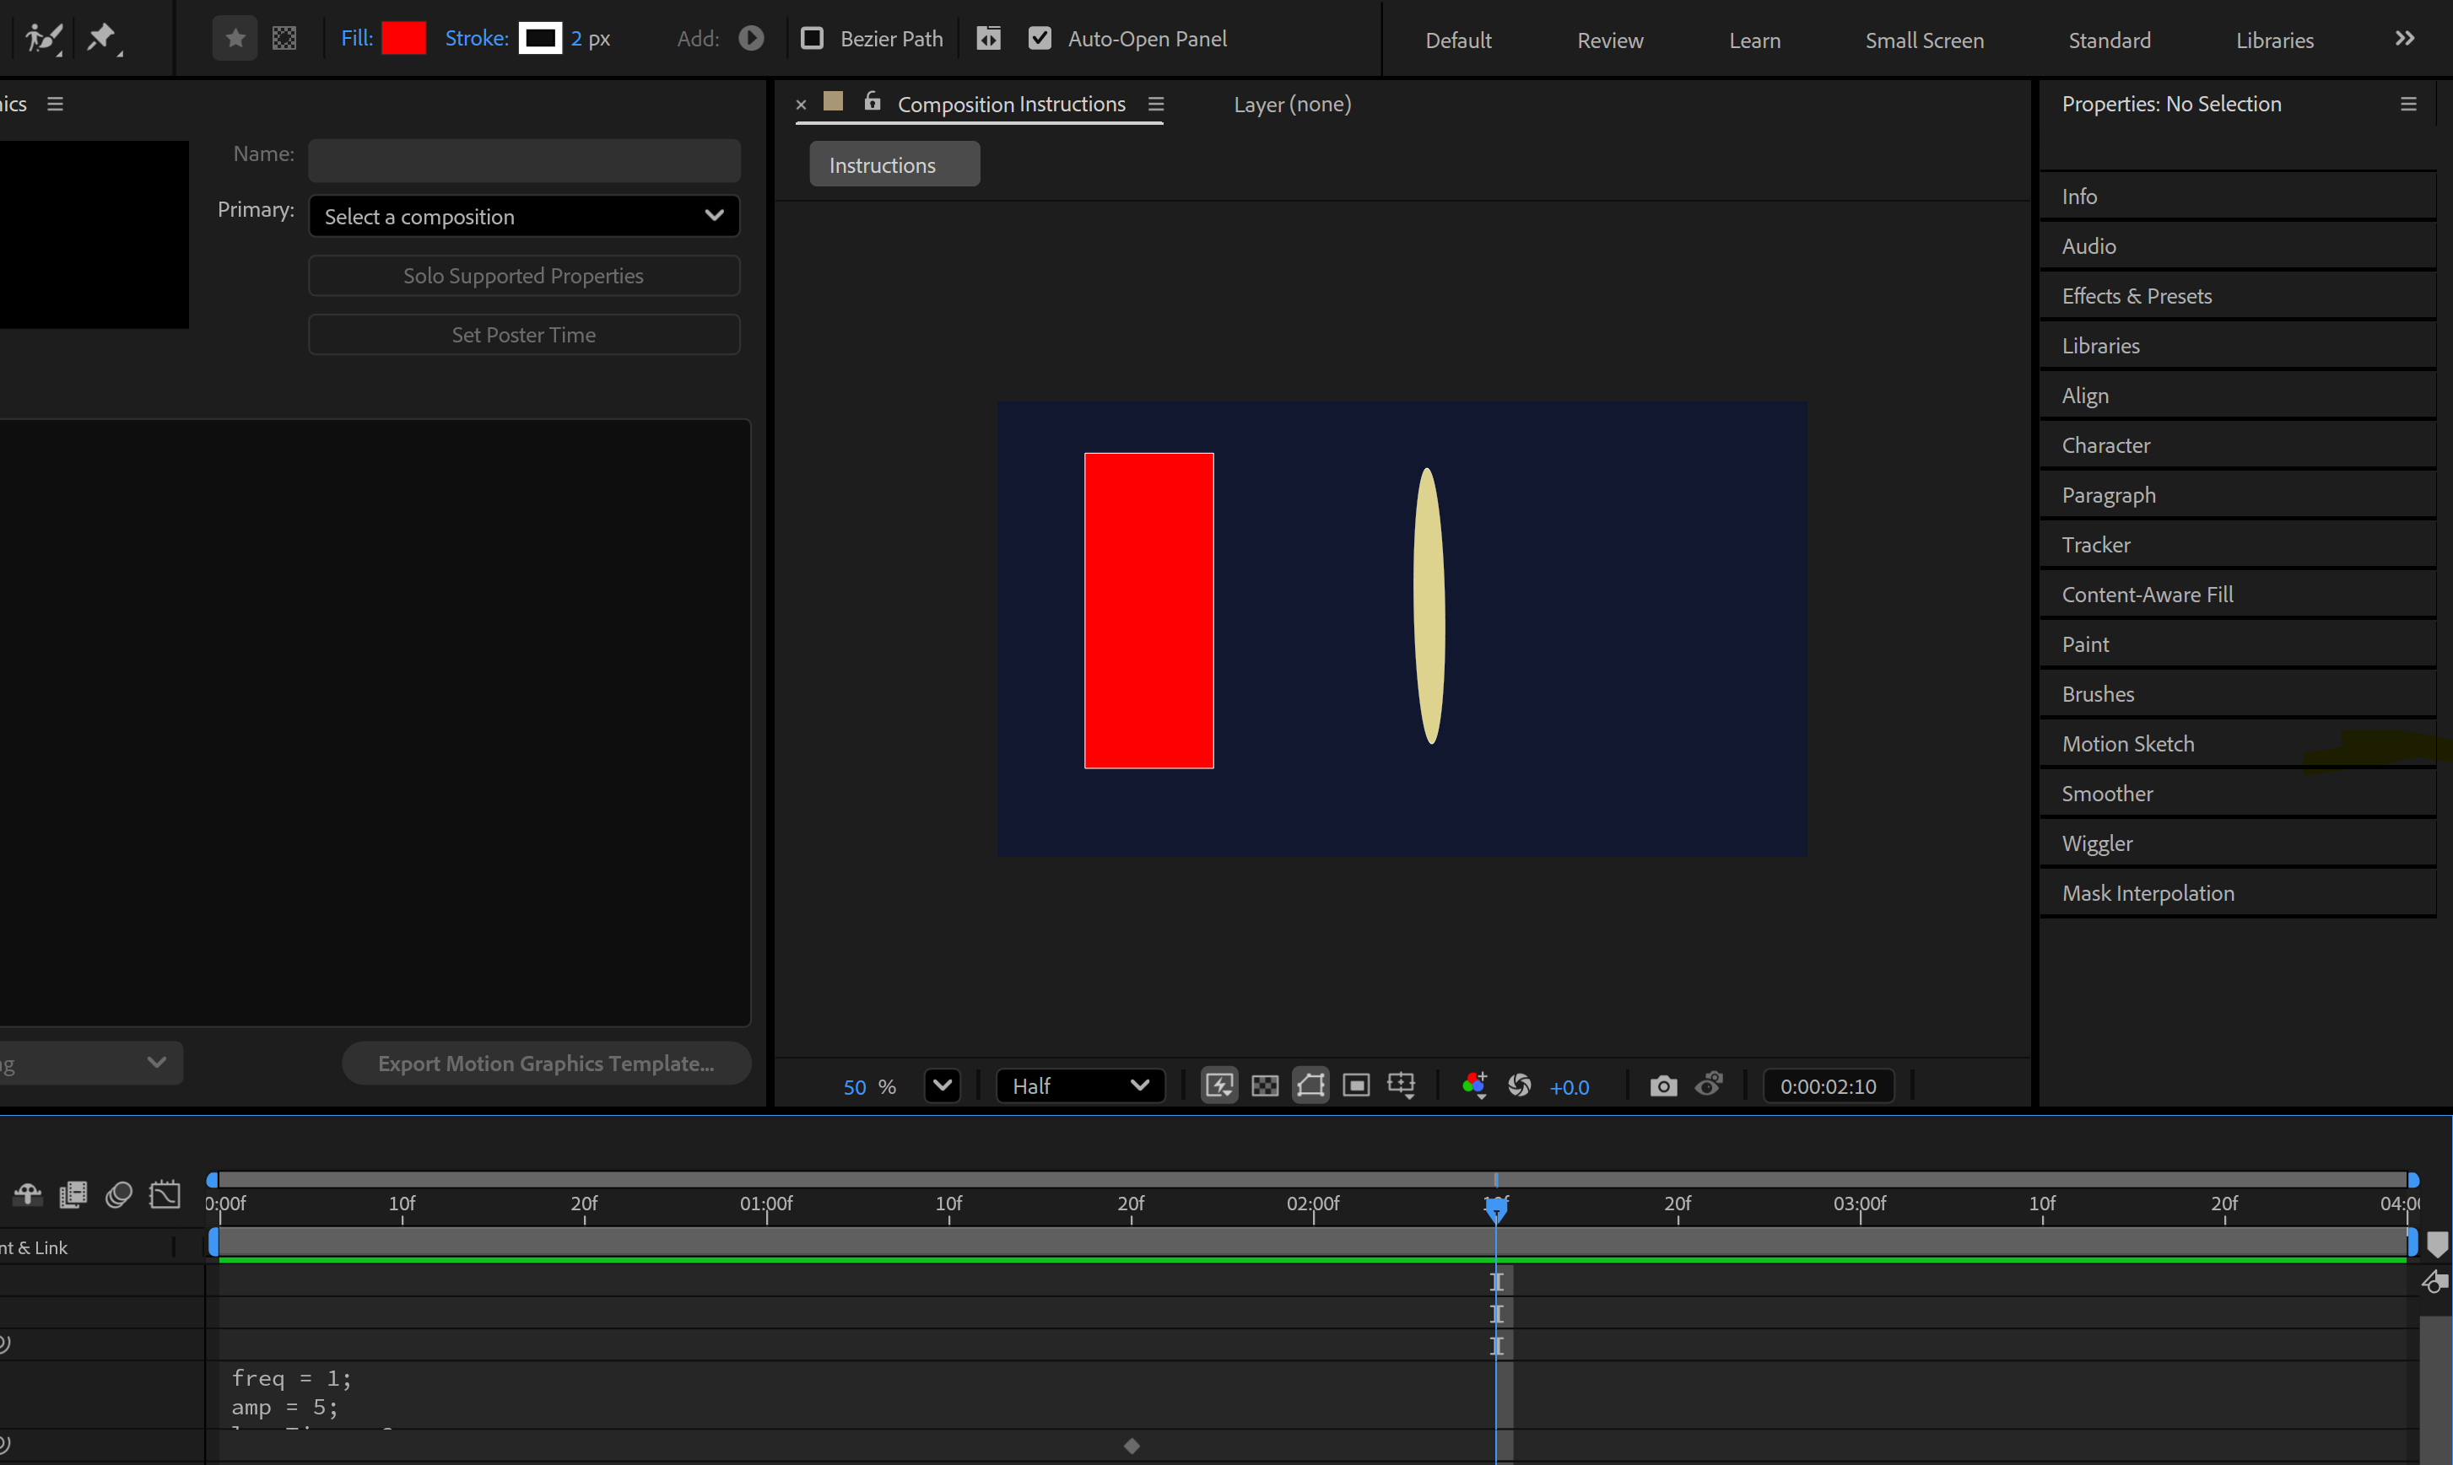
Task: Open the Tracker panel
Action: click(2238, 545)
